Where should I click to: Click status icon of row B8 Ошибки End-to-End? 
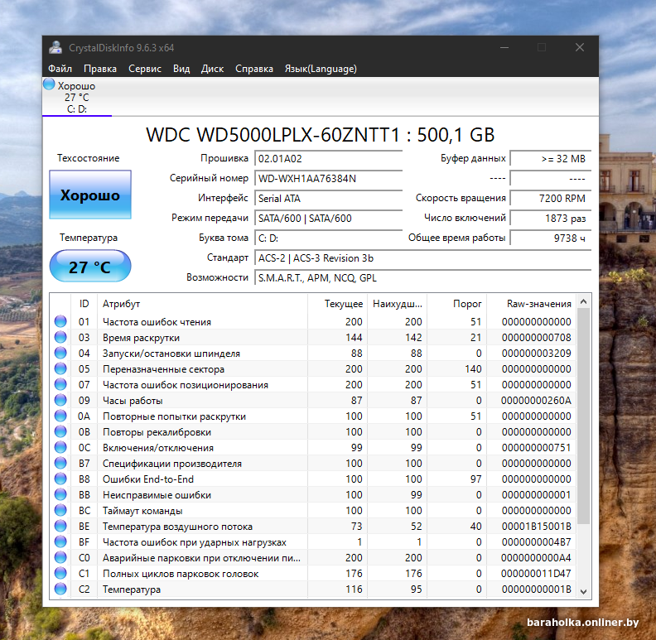(x=60, y=479)
